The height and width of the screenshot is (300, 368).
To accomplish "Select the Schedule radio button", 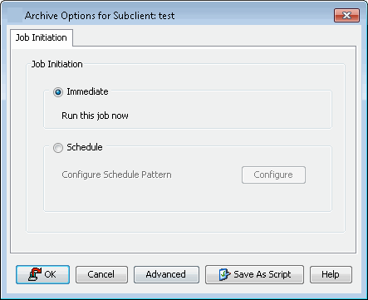I will pos(58,148).
